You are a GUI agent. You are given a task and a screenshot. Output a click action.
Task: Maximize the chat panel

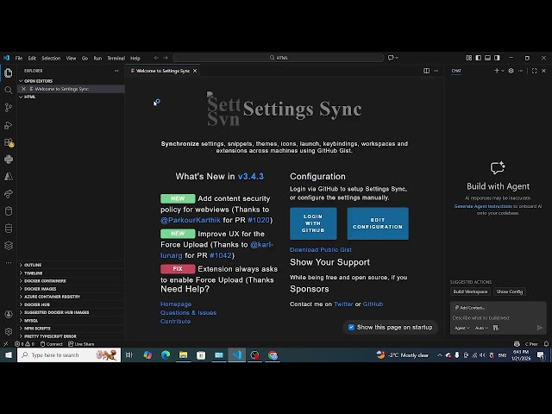(x=535, y=71)
